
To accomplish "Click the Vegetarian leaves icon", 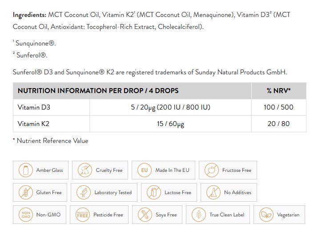I will pyautogui.click(x=266, y=215).
